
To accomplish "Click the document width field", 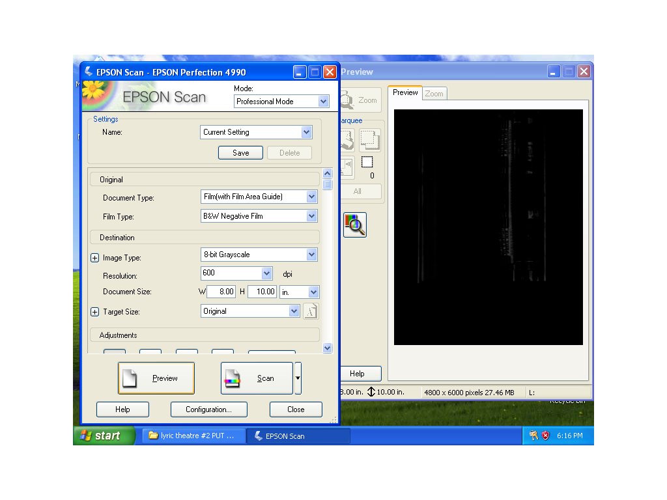I will click(x=221, y=292).
